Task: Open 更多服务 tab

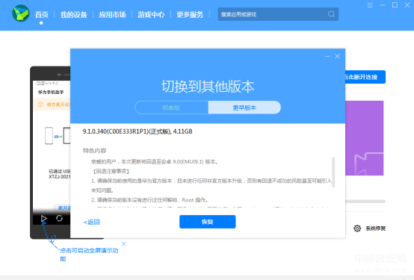Action: click(x=190, y=14)
